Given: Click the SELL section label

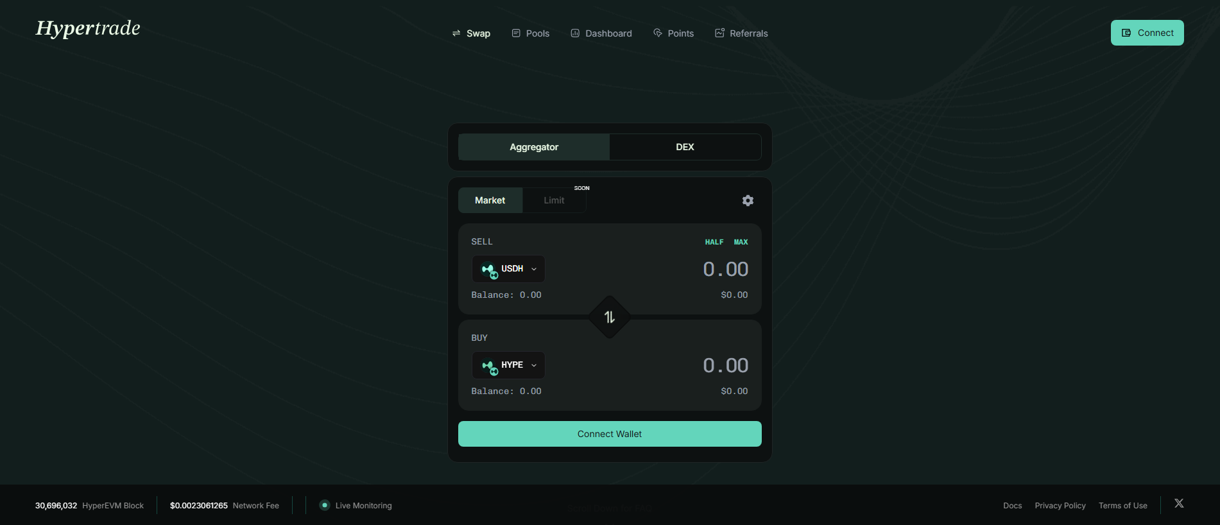Looking at the screenshot, I should tap(482, 242).
